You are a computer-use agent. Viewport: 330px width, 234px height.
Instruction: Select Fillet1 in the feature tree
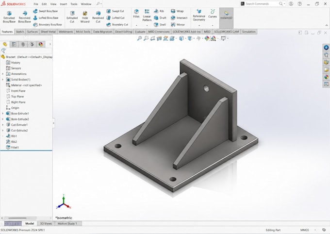pos(13,148)
